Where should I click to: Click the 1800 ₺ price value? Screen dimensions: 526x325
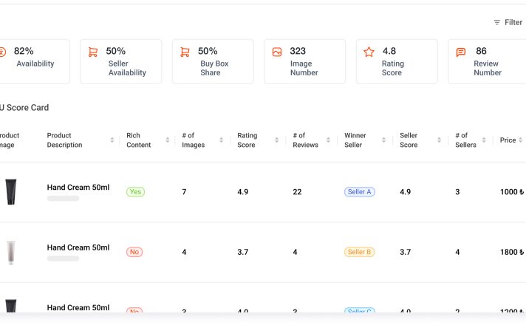[512, 252]
